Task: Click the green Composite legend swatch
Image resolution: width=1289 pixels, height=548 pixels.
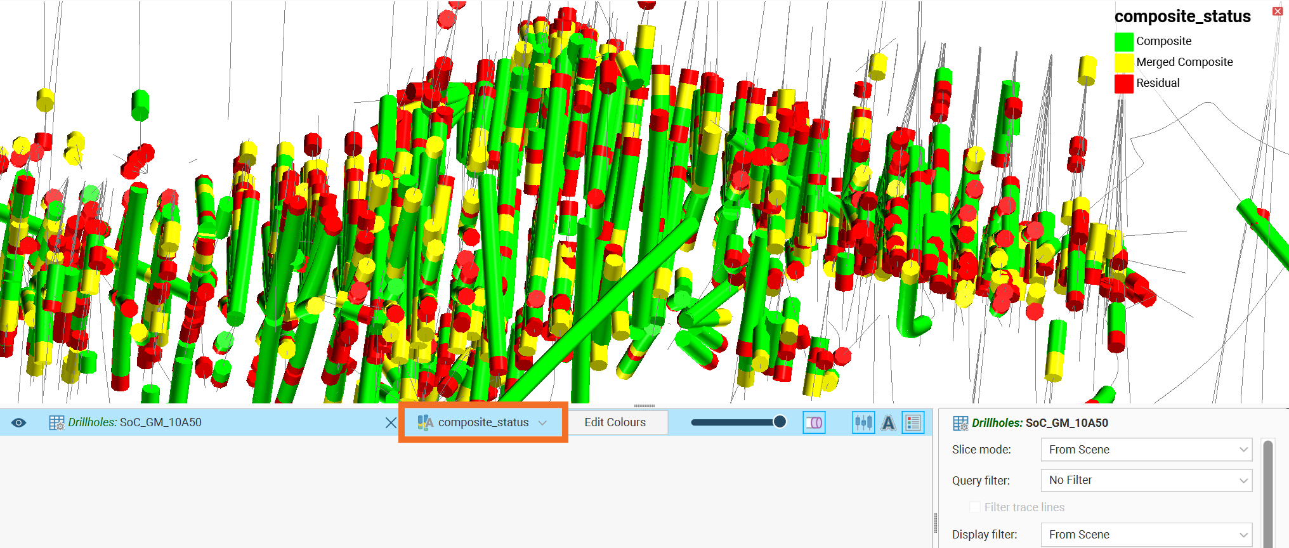Action: 1123,41
